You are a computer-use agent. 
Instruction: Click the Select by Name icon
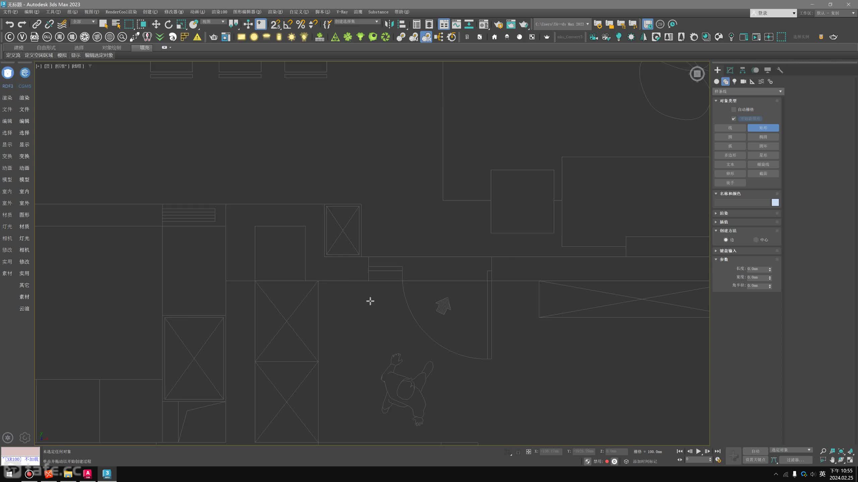point(116,24)
